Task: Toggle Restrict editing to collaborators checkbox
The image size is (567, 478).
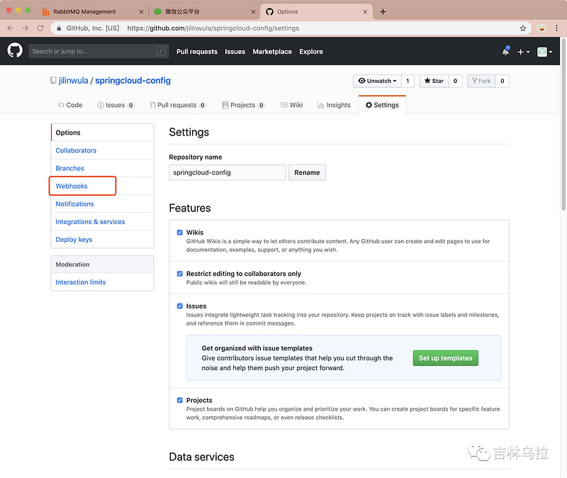Action: tap(180, 274)
